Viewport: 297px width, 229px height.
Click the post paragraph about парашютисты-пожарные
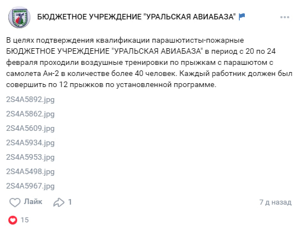[x=149, y=63]
